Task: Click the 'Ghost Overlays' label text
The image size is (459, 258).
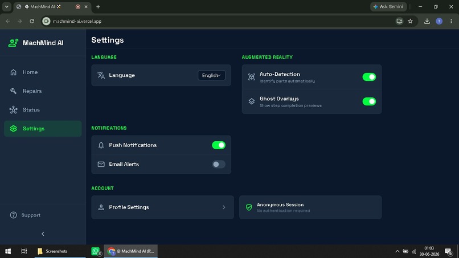Action: click(x=279, y=99)
